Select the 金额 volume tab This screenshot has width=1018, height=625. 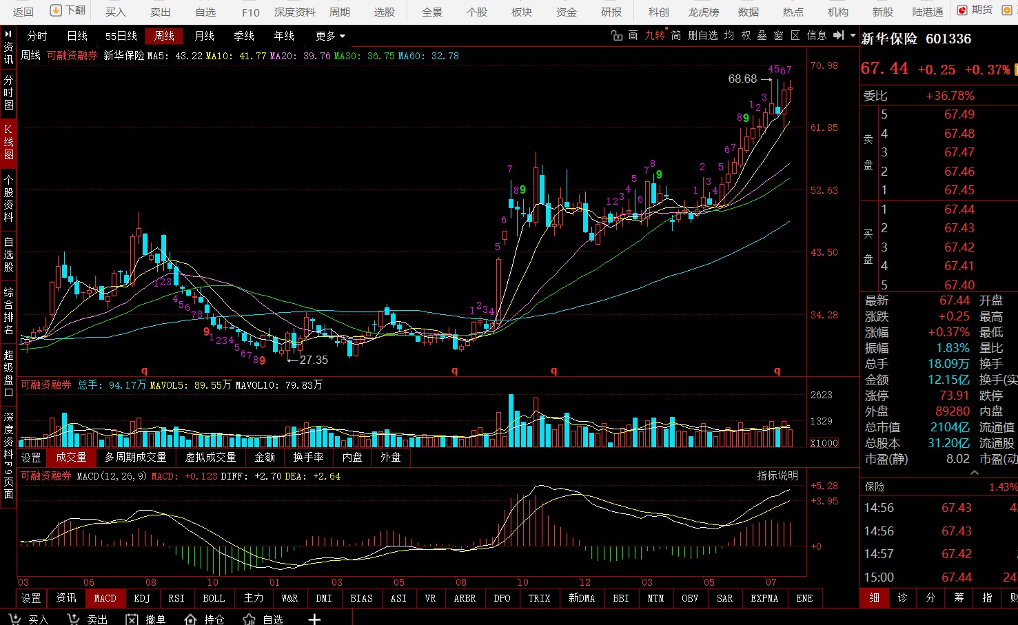[x=265, y=458]
